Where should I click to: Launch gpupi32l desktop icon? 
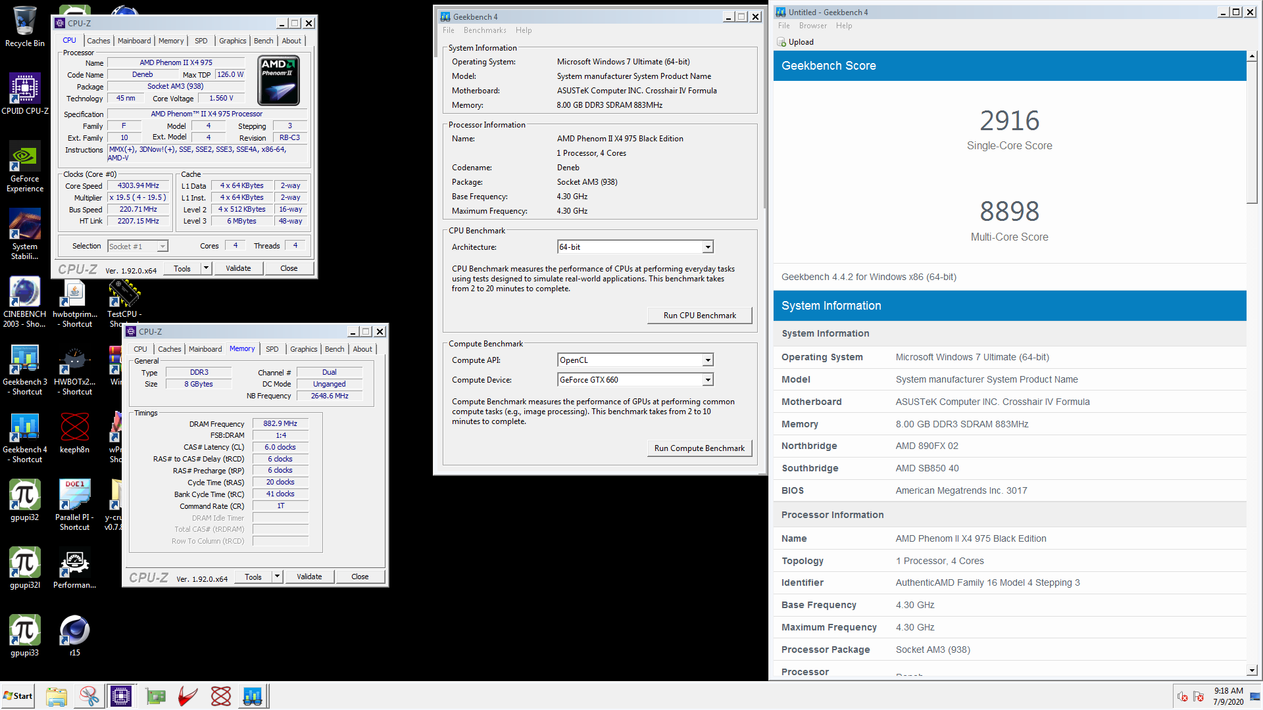[x=25, y=568]
